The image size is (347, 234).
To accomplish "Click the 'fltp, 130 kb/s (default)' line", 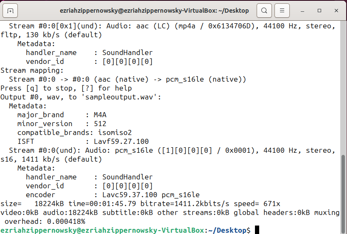I will [x=51, y=35].
